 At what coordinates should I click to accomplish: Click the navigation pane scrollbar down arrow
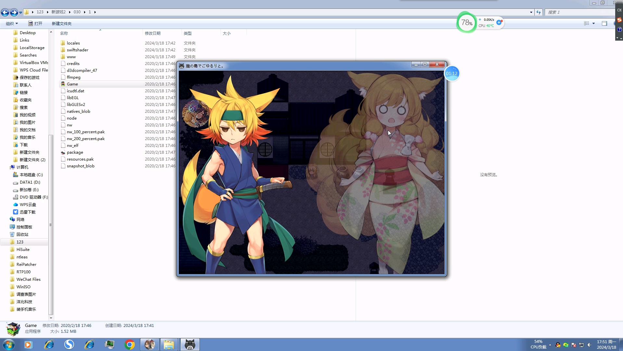click(x=51, y=318)
